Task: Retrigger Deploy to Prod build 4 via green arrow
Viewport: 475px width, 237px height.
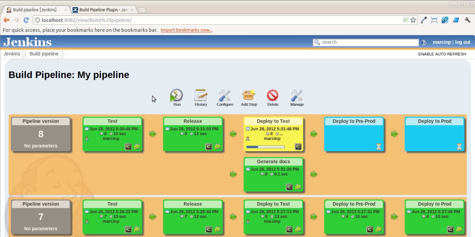Action: (459, 229)
